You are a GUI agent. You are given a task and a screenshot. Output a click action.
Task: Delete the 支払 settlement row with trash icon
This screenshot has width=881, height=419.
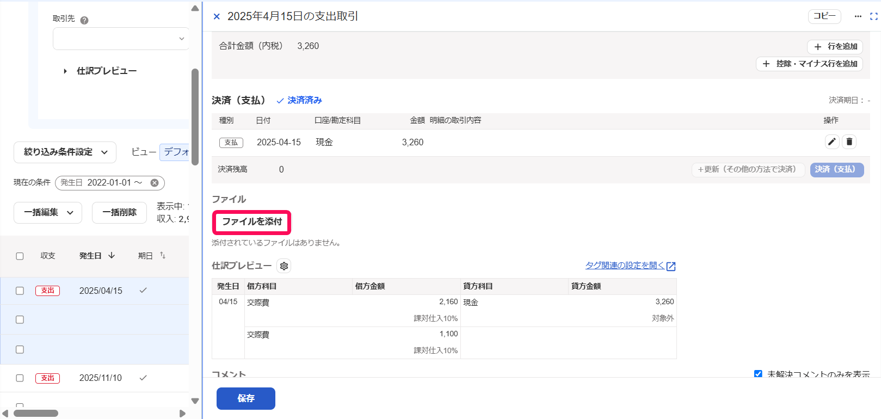tap(849, 142)
